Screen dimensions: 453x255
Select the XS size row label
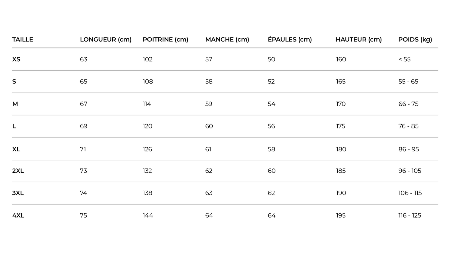click(x=16, y=60)
